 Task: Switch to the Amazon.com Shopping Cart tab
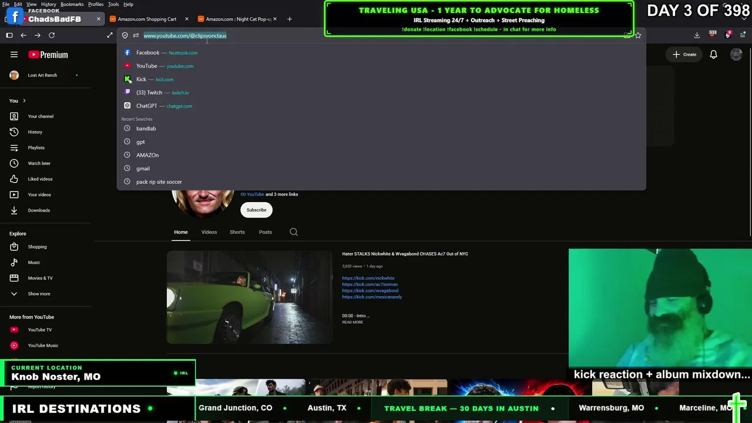(147, 19)
